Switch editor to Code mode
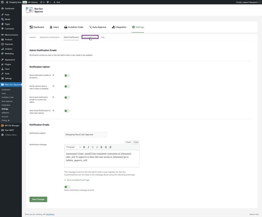 tap(136, 142)
